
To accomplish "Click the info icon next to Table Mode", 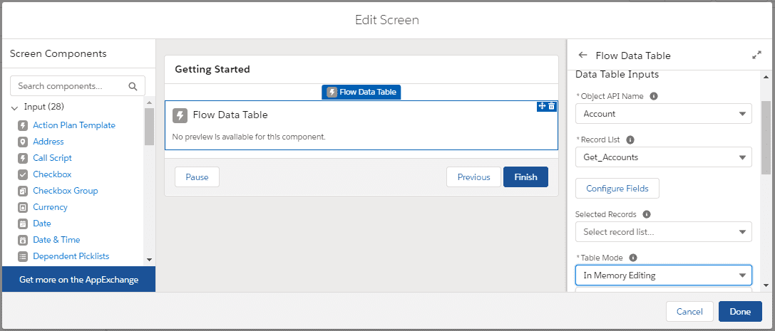I will pos(633,258).
